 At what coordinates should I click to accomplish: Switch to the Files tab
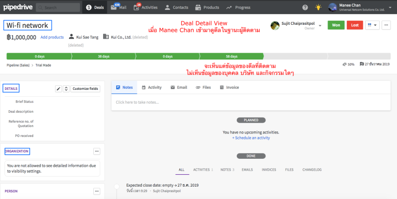(x=203, y=87)
